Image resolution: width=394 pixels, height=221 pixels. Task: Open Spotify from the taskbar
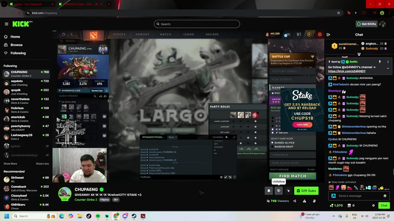[98, 216]
